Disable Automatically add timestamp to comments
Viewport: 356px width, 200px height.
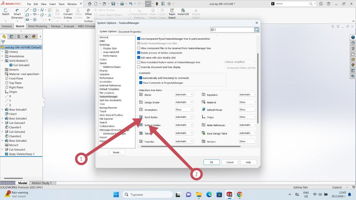[x=141, y=78]
